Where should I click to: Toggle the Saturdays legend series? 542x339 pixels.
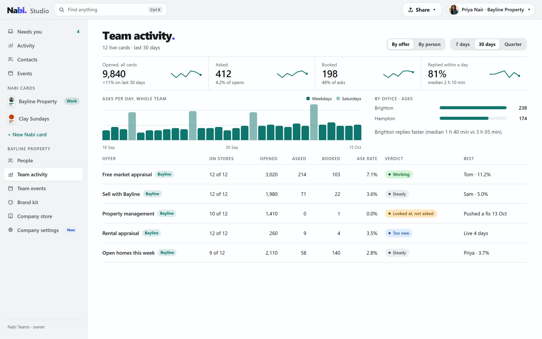click(349, 99)
